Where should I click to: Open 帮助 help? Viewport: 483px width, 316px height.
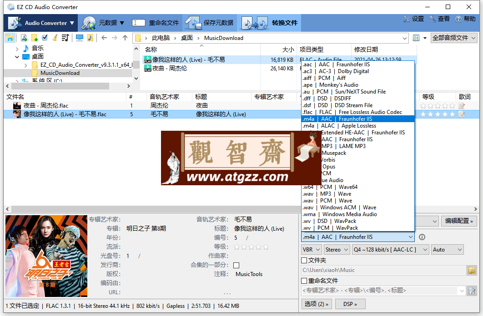click(x=465, y=19)
